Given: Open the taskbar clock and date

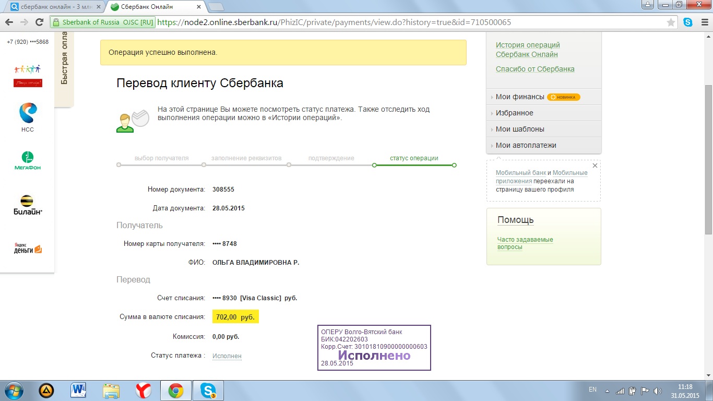Looking at the screenshot, I should (685, 391).
